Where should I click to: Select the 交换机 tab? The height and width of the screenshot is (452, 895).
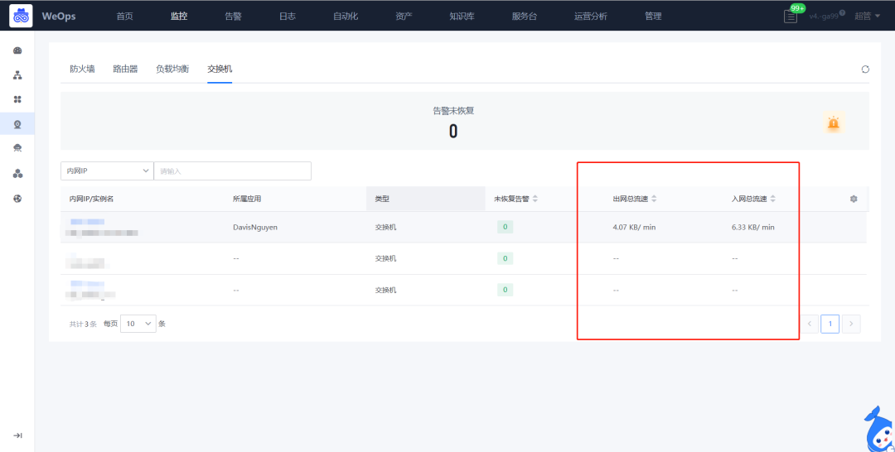click(x=220, y=69)
